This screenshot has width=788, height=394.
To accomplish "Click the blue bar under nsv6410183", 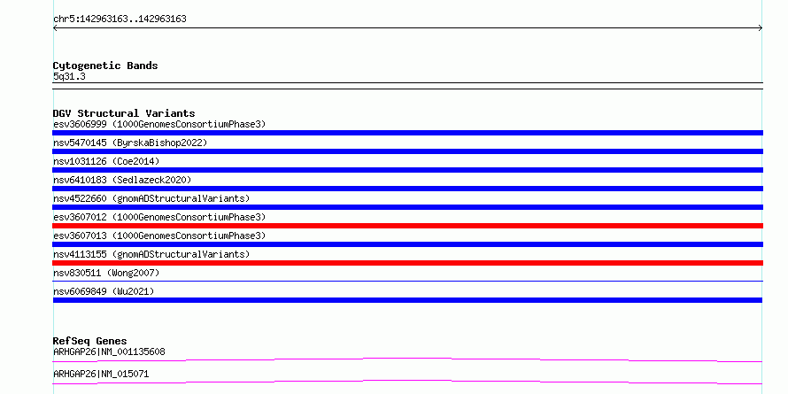I will (407, 189).
